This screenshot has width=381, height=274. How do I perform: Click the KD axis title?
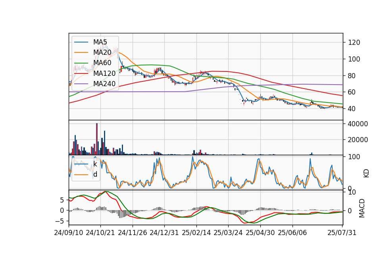[x=366, y=174]
